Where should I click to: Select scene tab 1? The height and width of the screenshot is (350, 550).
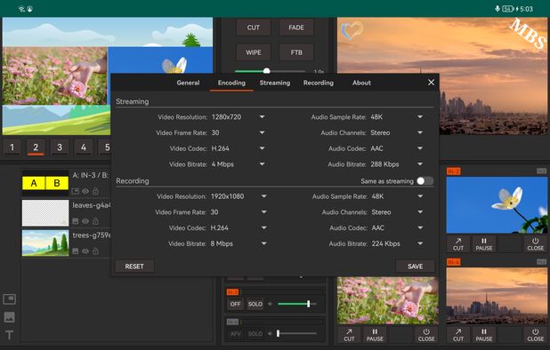point(12,147)
